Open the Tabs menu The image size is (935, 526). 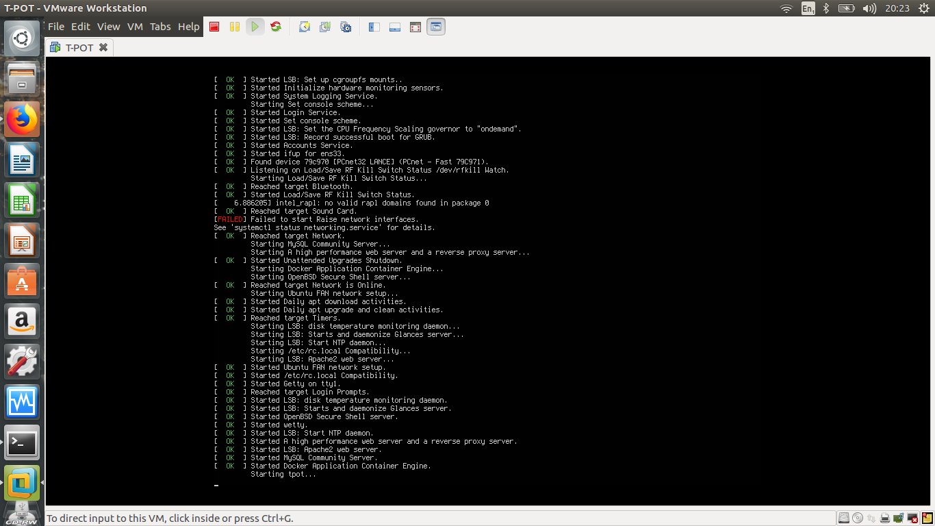tap(160, 27)
